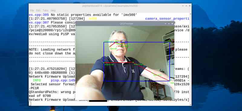Close the terminal window

click(x=190, y=6)
